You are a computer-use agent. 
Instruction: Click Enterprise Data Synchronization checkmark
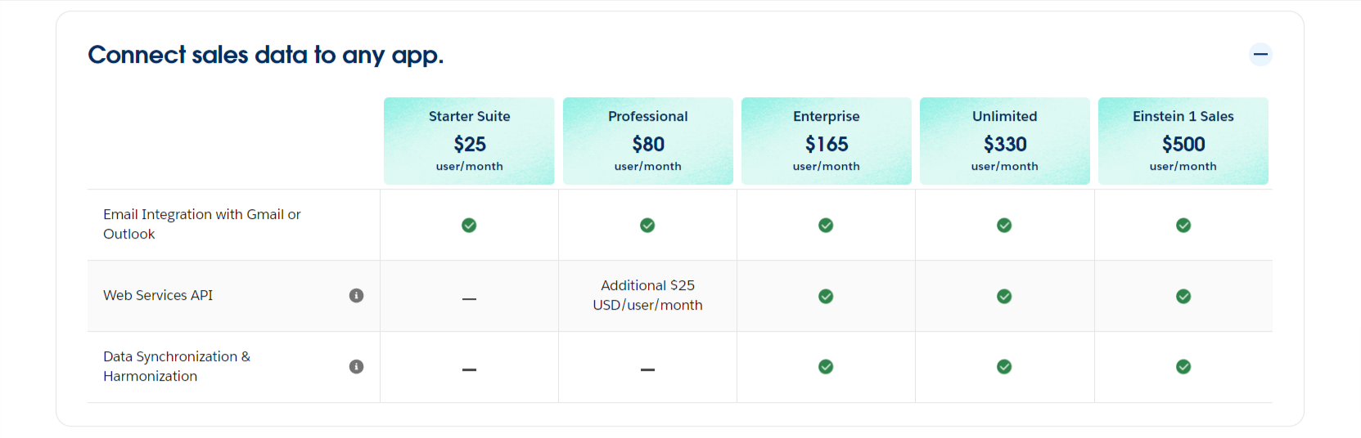point(826,367)
